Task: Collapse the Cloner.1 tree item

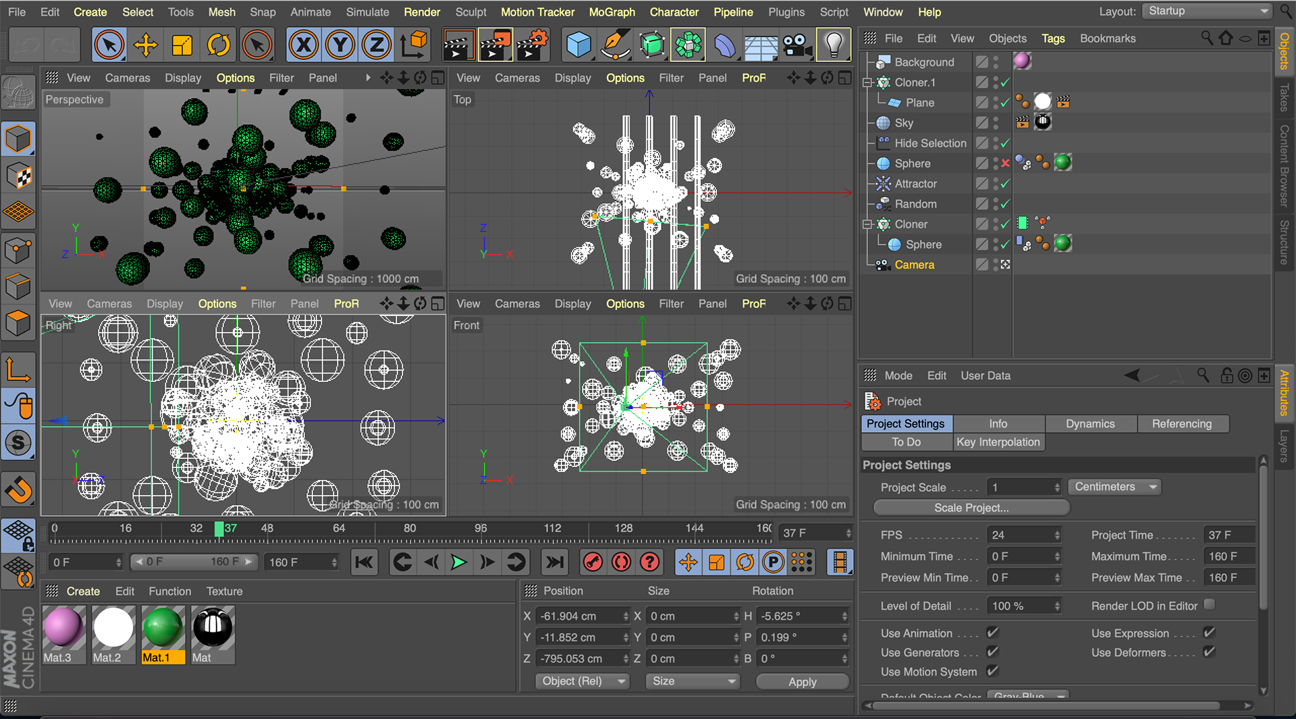Action: [x=868, y=82]
